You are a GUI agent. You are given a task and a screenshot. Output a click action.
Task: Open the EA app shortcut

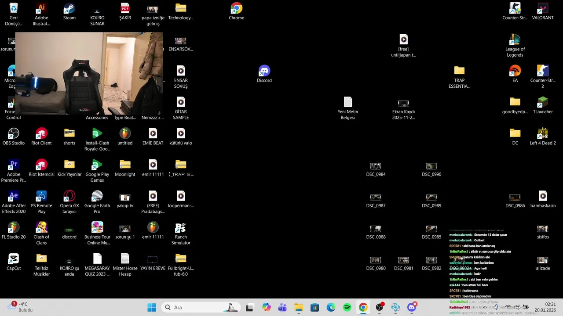(x=515, y=74)
